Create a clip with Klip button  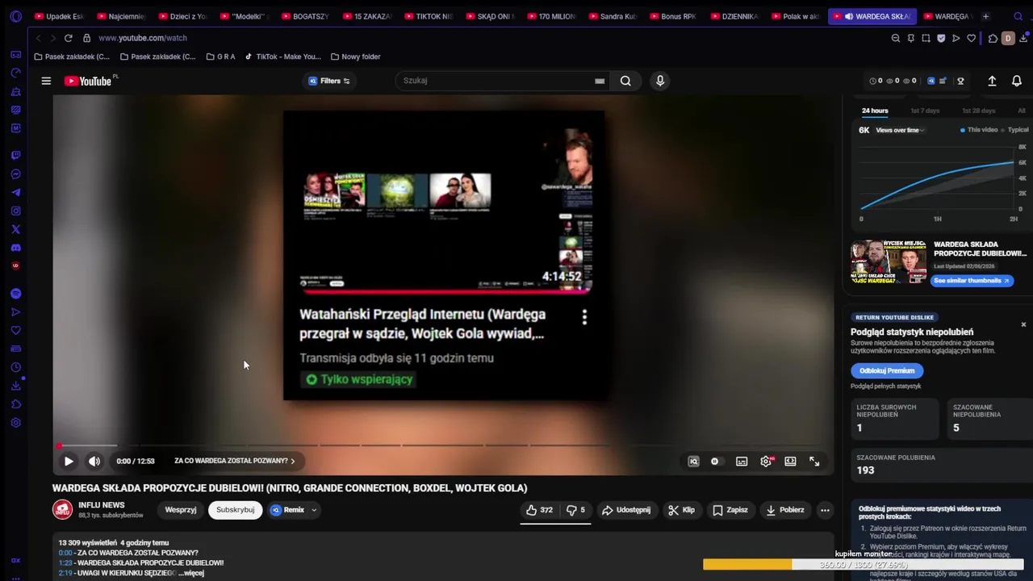(x=681, y=510)
